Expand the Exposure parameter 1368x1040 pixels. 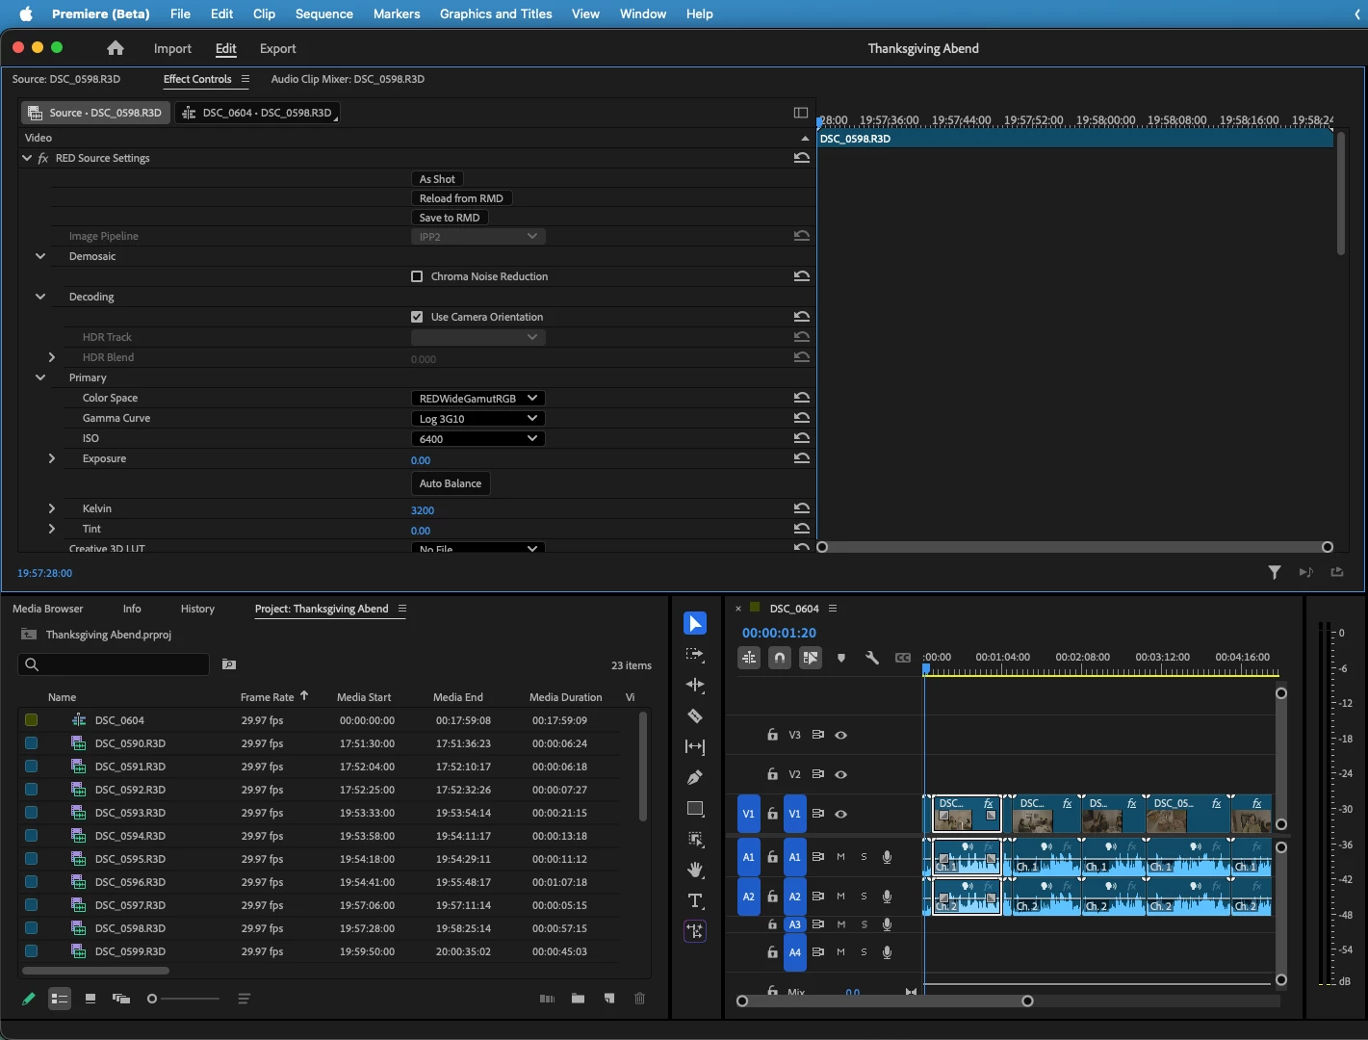click(x=52, y=458)
